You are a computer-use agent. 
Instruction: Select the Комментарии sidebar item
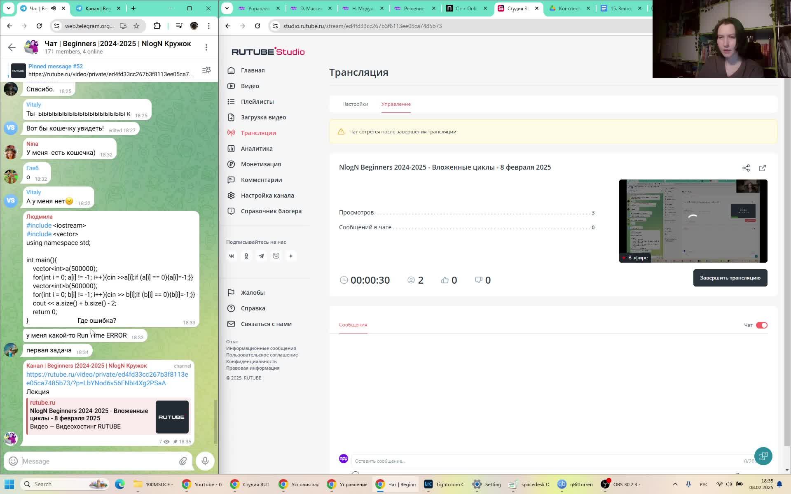(261, 180)
